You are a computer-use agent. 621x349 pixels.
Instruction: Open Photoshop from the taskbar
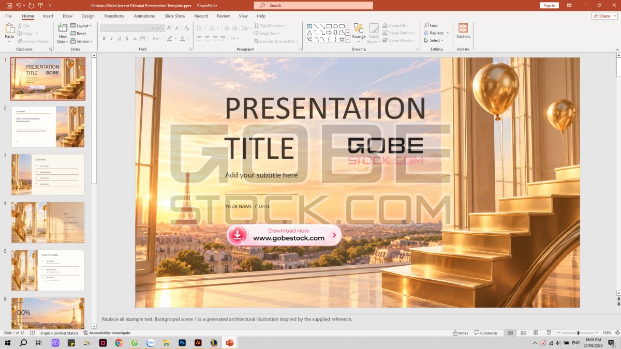[182, 343]
